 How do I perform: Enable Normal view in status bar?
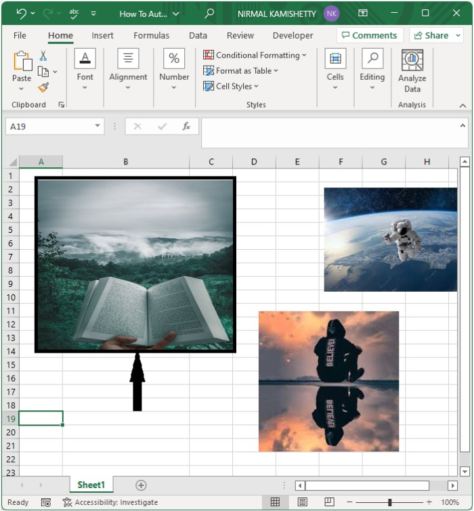(275, 502)
